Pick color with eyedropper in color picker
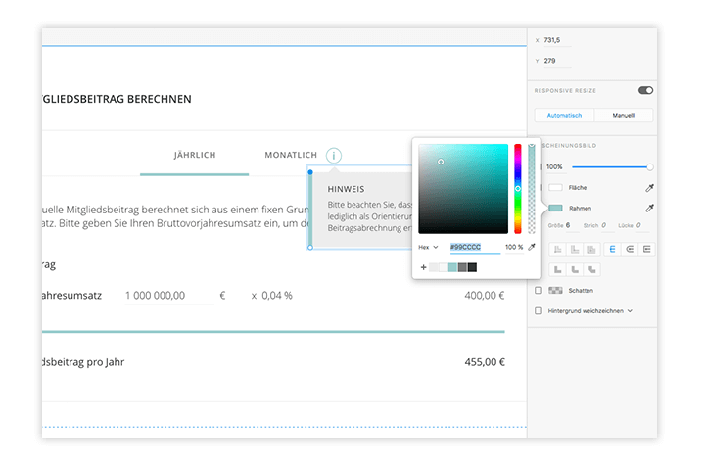This screenshot has width=705, height=470. tap(532, 247)
